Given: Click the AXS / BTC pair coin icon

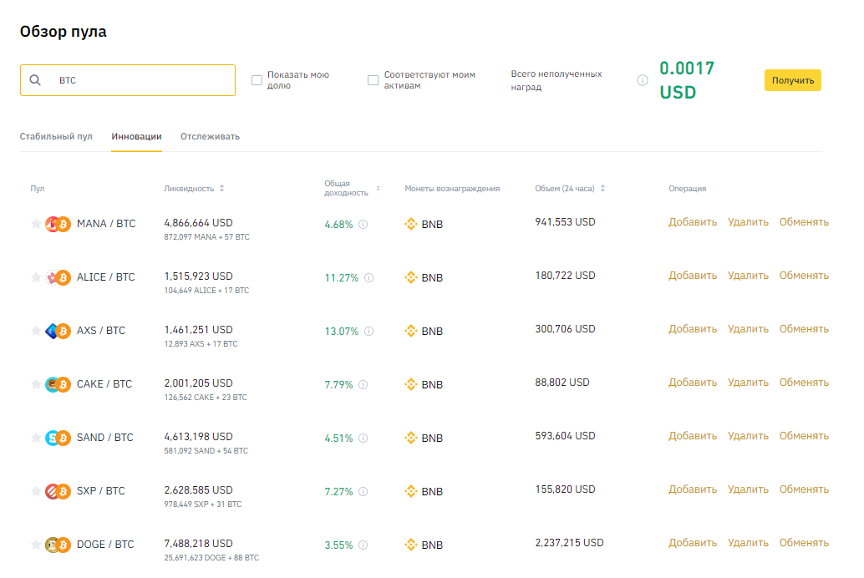Looking at the screenshot, I should (x=56, y=330).
